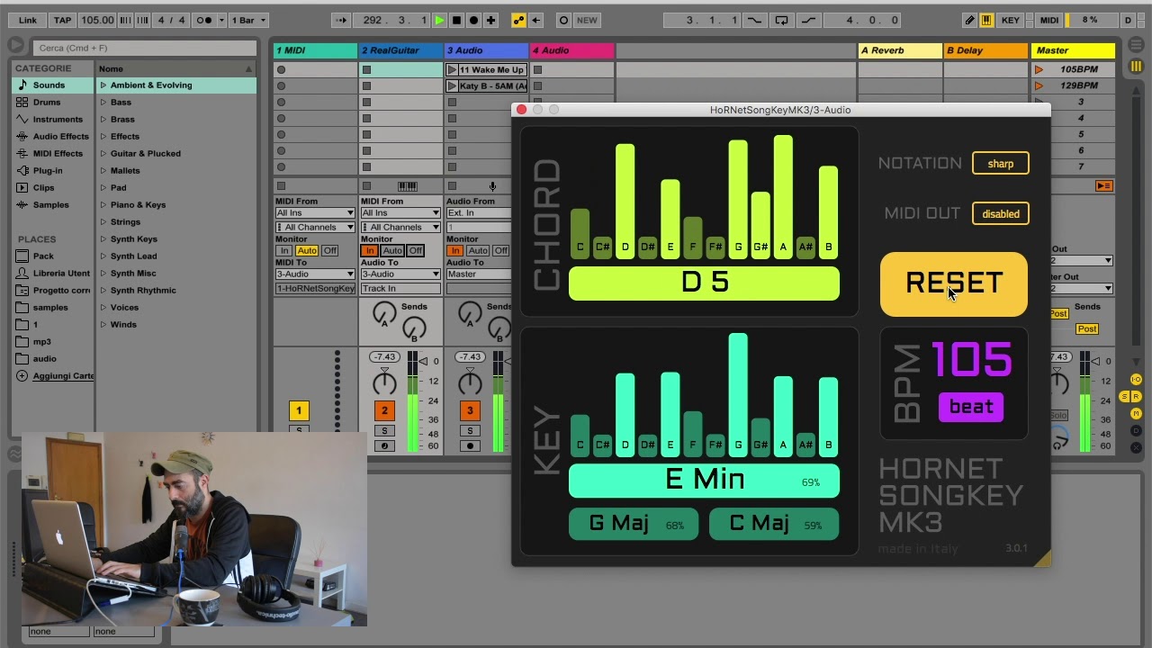This screenshot has width=1152, height=648.
Task: Arm track 3 Audio for recording
Action: [470, 445]
